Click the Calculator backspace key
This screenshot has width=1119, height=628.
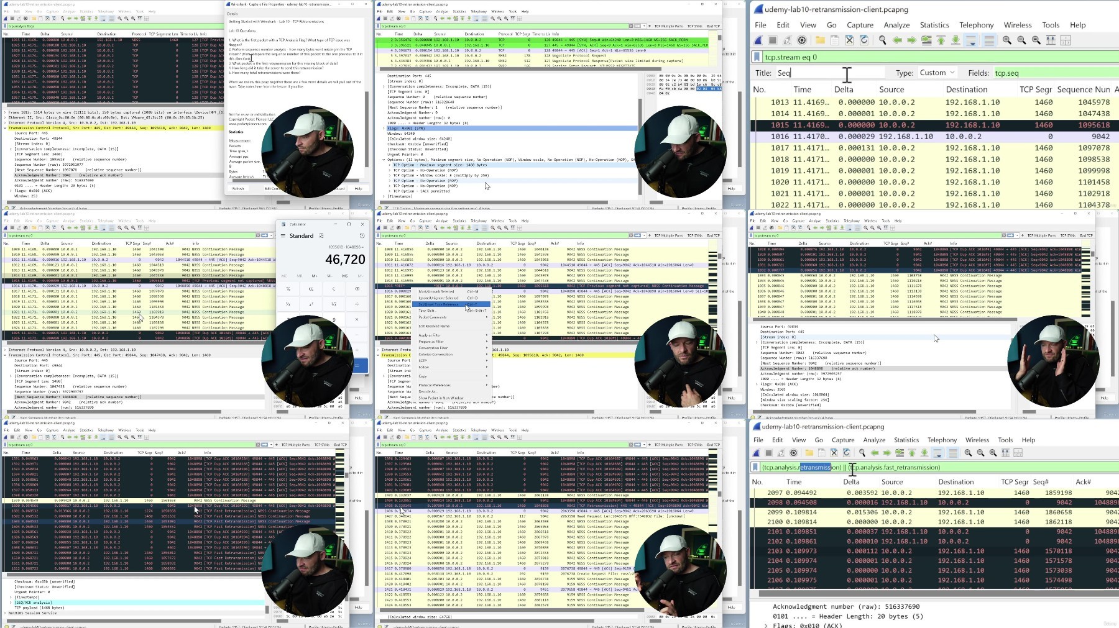click(x=357, y=289)
